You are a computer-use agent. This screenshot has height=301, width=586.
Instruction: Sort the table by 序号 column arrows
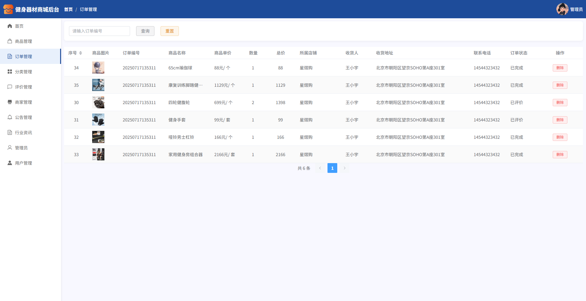81,53
